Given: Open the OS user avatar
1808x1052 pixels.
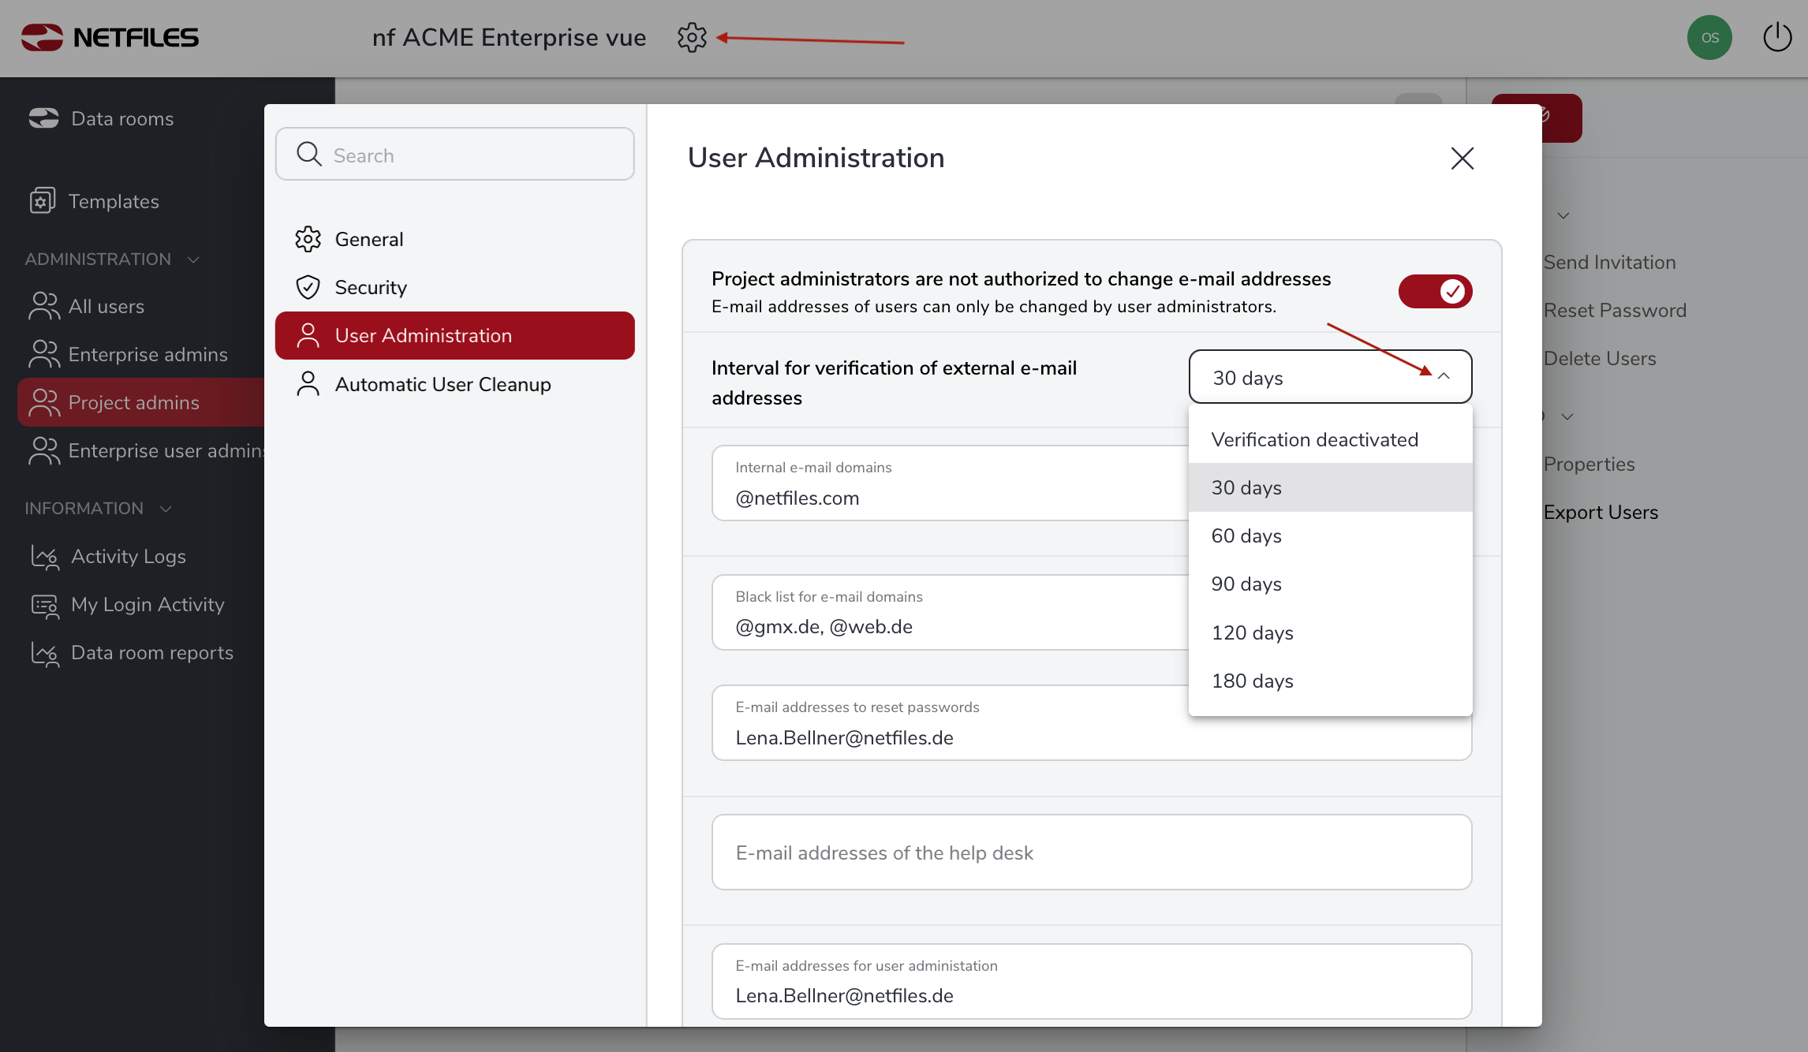Looking at the screenshot, I should pos(1709,37).
